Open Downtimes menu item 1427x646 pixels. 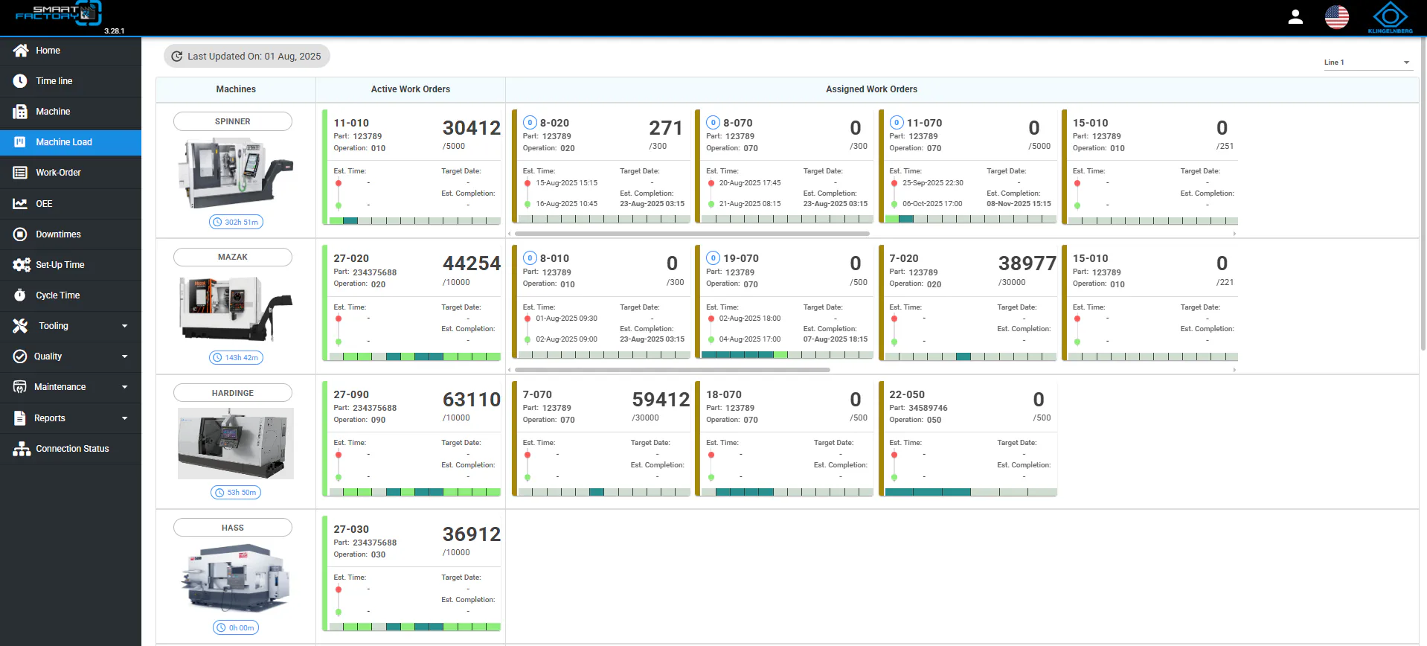coord(71,234)
